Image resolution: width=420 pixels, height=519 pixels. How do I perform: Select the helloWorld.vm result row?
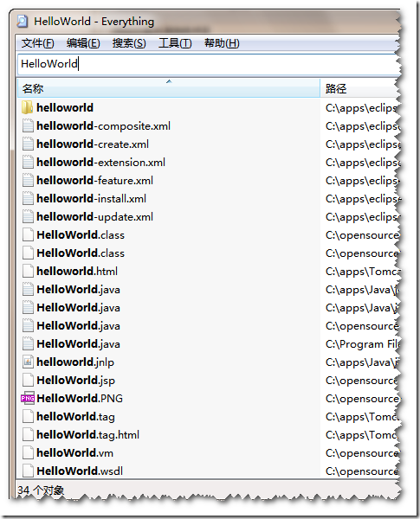(208, 452)
